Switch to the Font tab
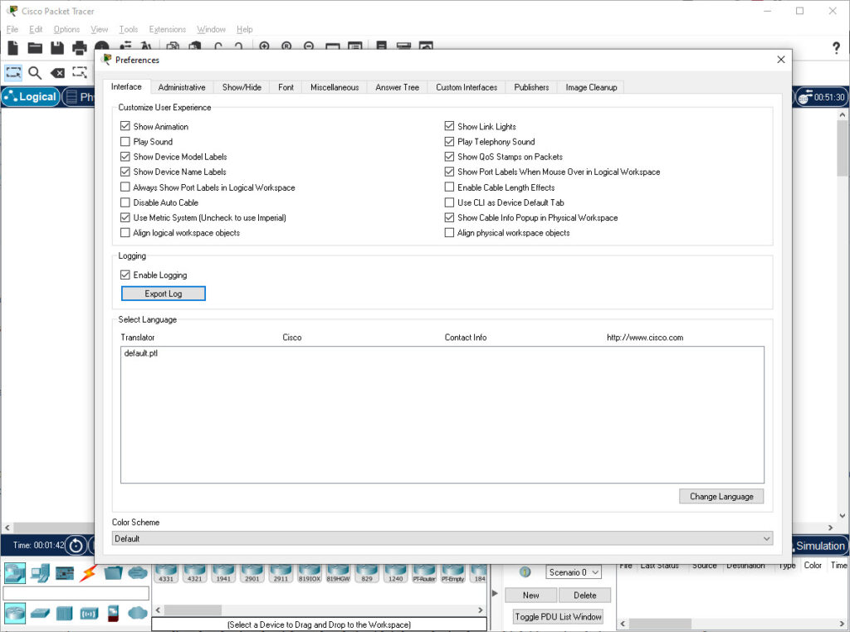Screen dimensions: 850x632 click(286, 87)
